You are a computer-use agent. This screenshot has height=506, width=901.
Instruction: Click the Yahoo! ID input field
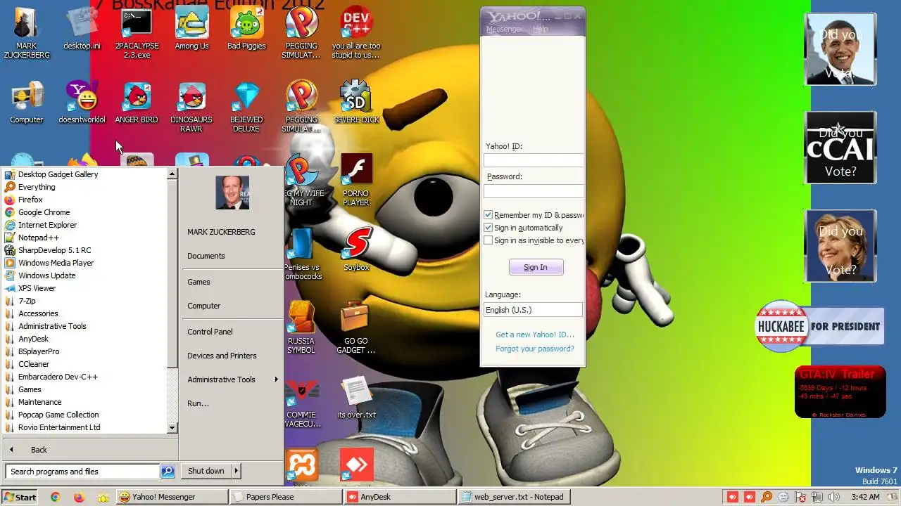[534, 160]
